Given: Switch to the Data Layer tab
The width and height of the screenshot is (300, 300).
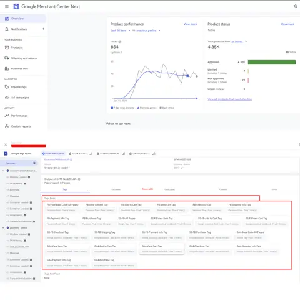Looking at the screenshot, I should pyautogui.click(x=169, y=189).
